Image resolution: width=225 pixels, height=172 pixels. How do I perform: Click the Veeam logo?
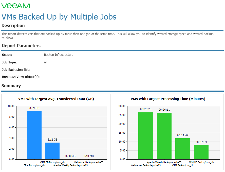pos(15,6)
